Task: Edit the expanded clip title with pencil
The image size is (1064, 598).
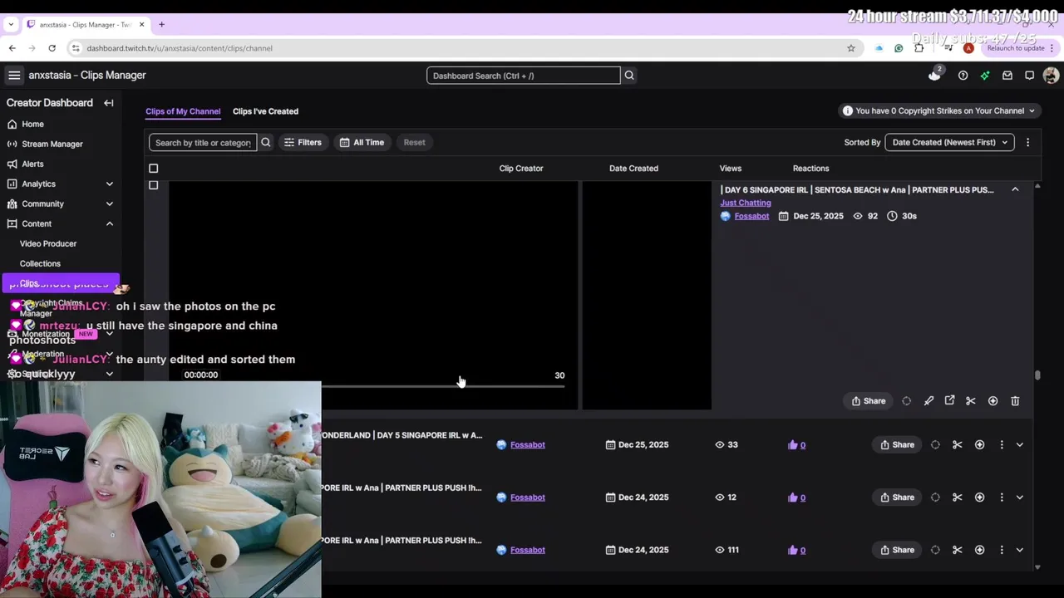Action: click(x=929, y=401)
